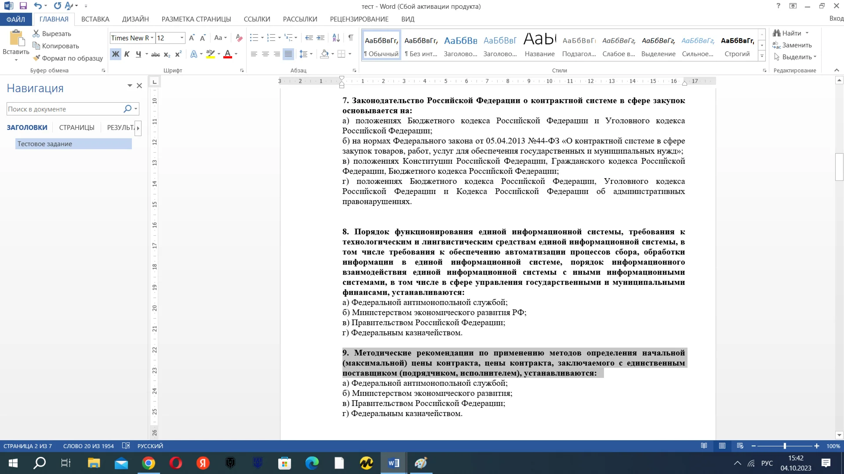844x474 pixels.
Task: Sort paragraphs with the A-Z sort icon
Action: click(x=336, y=38)
